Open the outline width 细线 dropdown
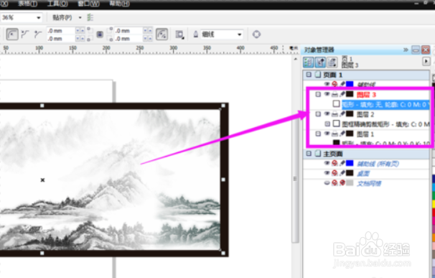435x278 pixels. (240, 34)
